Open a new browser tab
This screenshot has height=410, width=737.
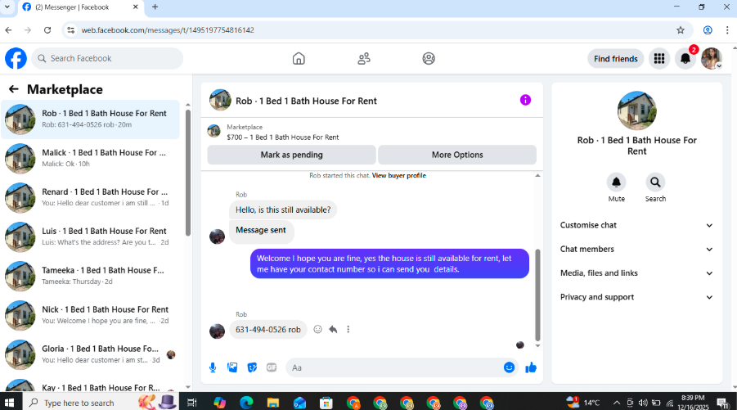pos(155,7)
